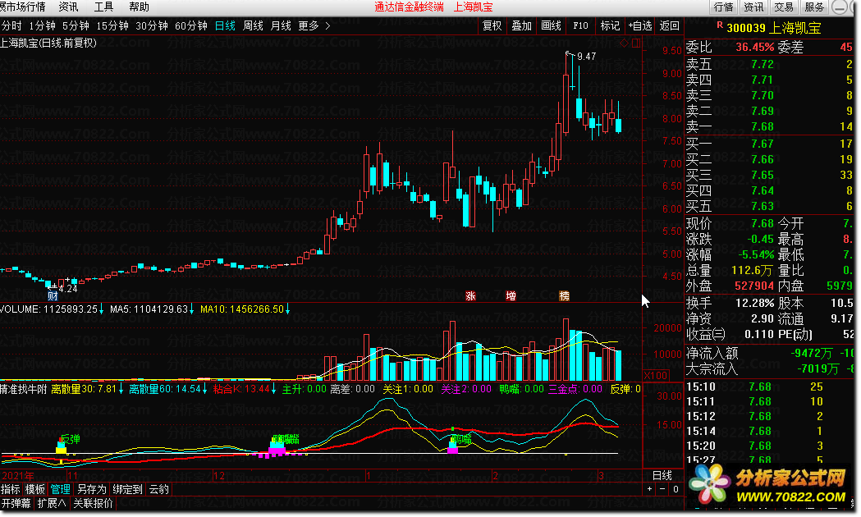861x517 pixels.
Task: Click the 上海凯宝(日线.前复权) chart title
Action: pos(48,43)
